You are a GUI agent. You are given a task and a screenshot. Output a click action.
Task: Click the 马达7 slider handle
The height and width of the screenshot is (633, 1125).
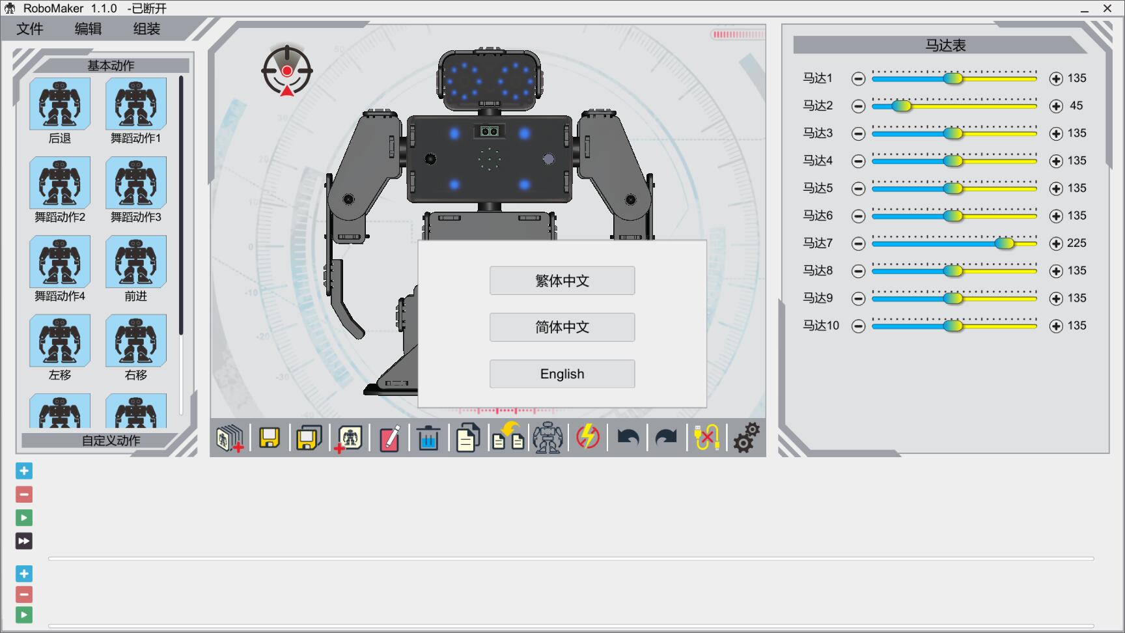click(1005, 243)
